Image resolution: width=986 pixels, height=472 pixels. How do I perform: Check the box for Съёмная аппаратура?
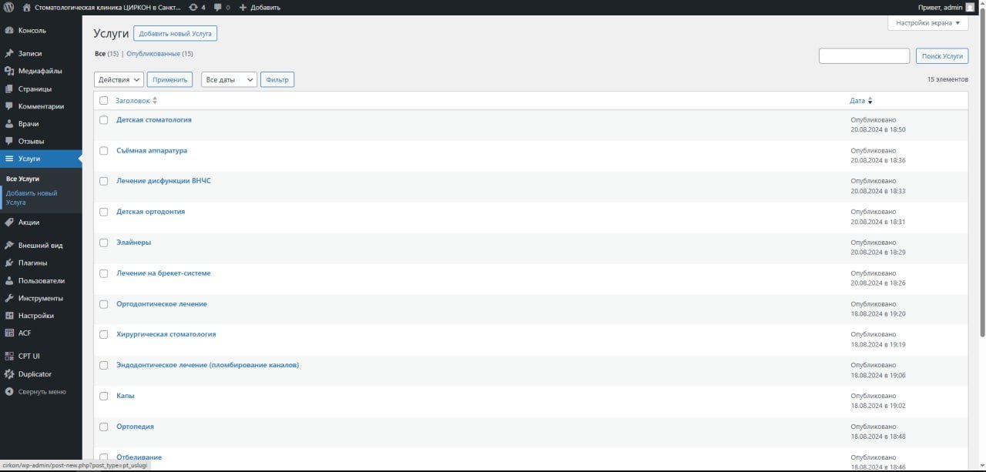[x=103, y=151]
